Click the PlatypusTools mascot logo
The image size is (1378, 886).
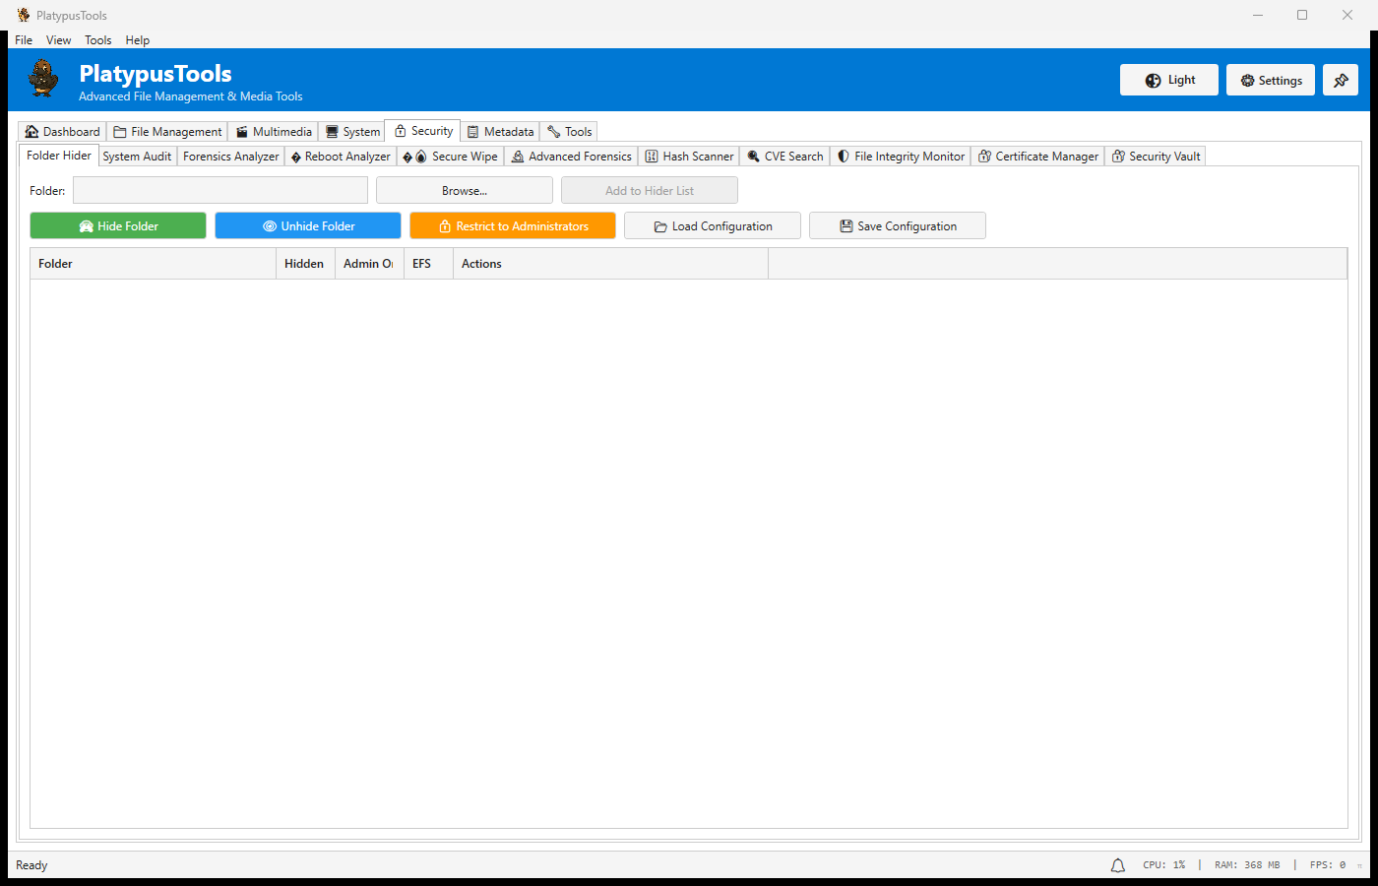43,79
